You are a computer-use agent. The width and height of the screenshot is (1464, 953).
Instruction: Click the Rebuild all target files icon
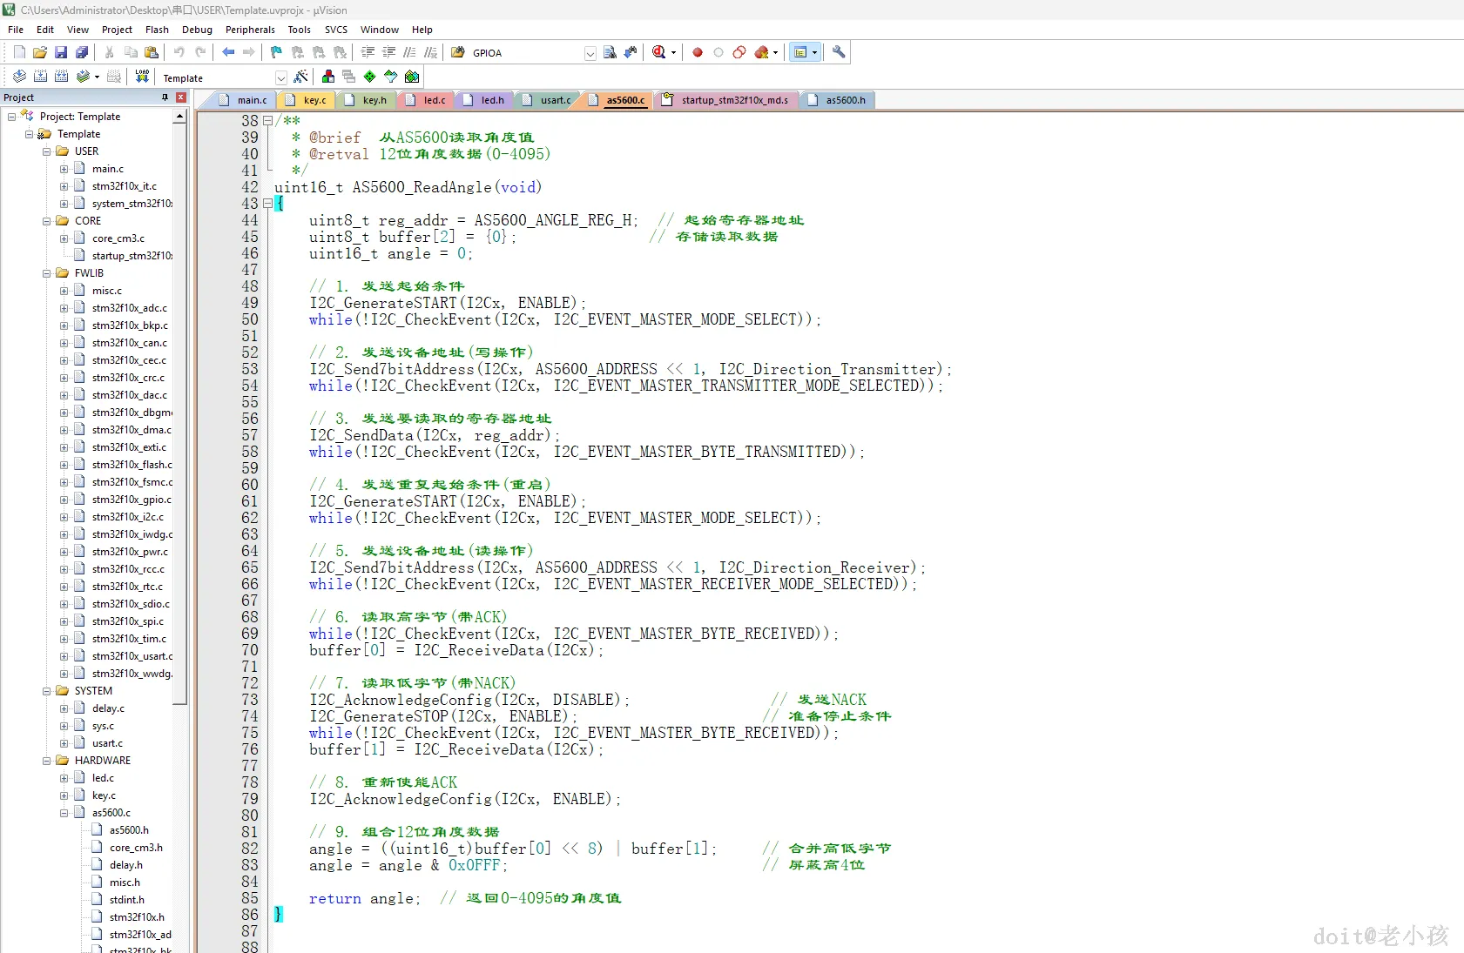coord(61,77)
